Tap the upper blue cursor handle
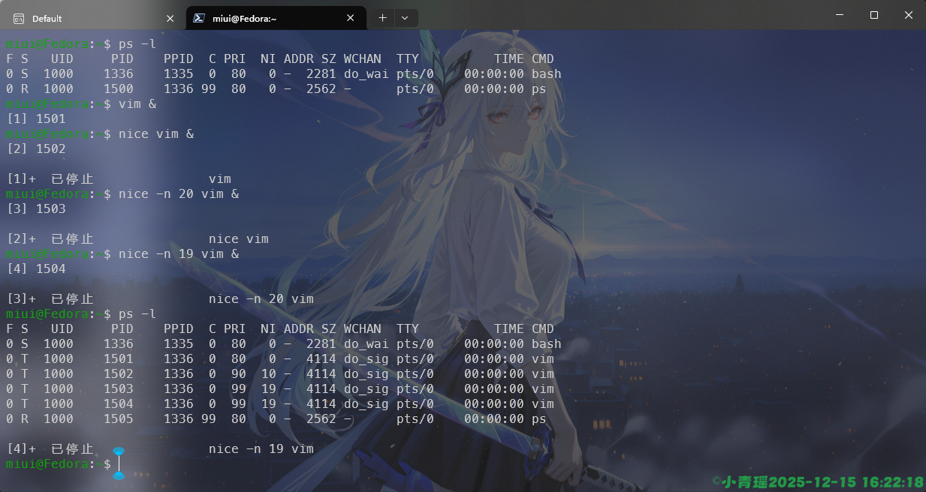Image resolution: width=926 pixels, height=492 pixels. click(118, 452)
